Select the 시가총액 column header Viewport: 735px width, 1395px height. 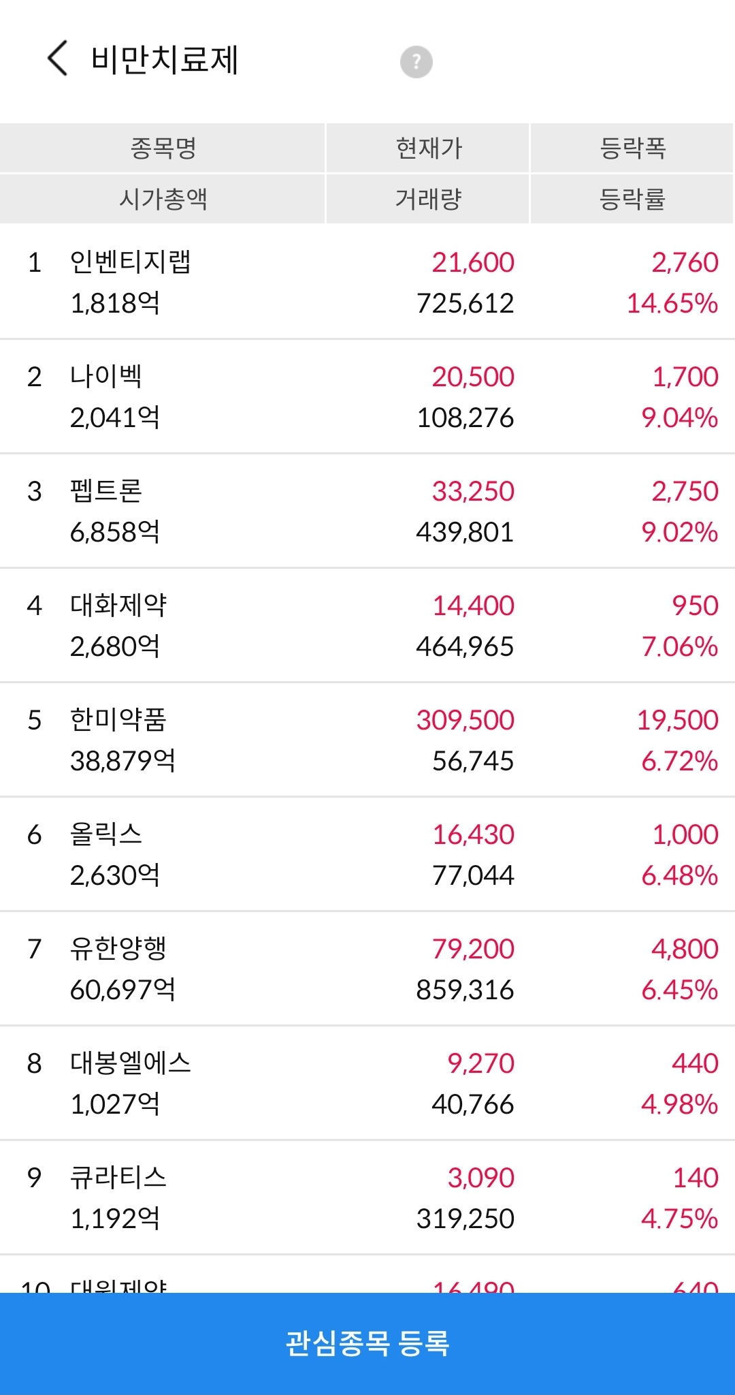click(163, 199)
